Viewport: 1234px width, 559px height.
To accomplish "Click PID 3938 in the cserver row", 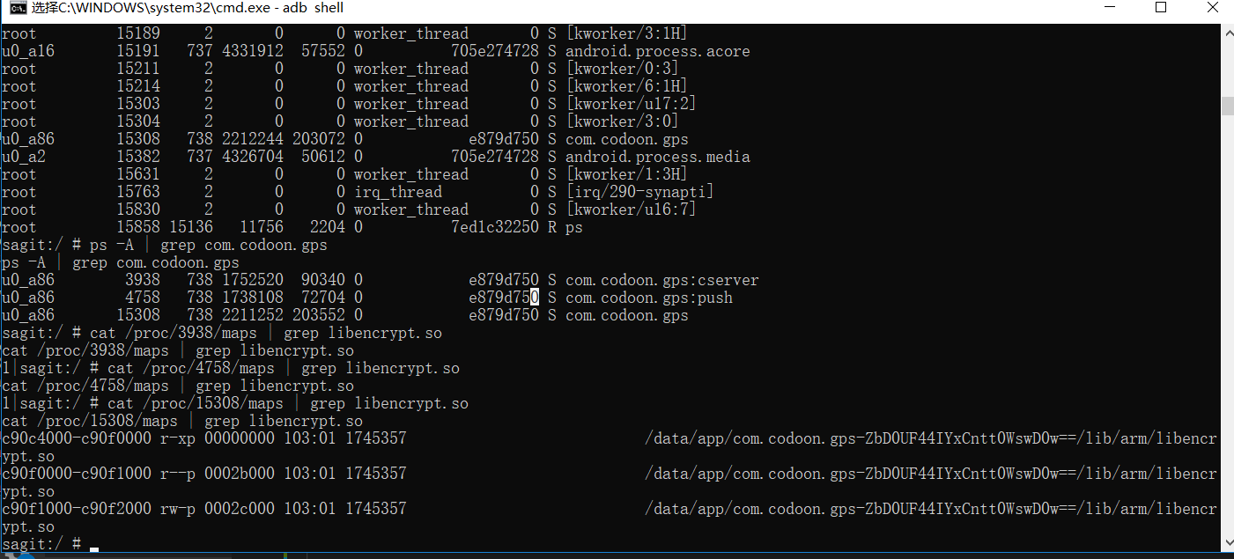I will (143, 280).
